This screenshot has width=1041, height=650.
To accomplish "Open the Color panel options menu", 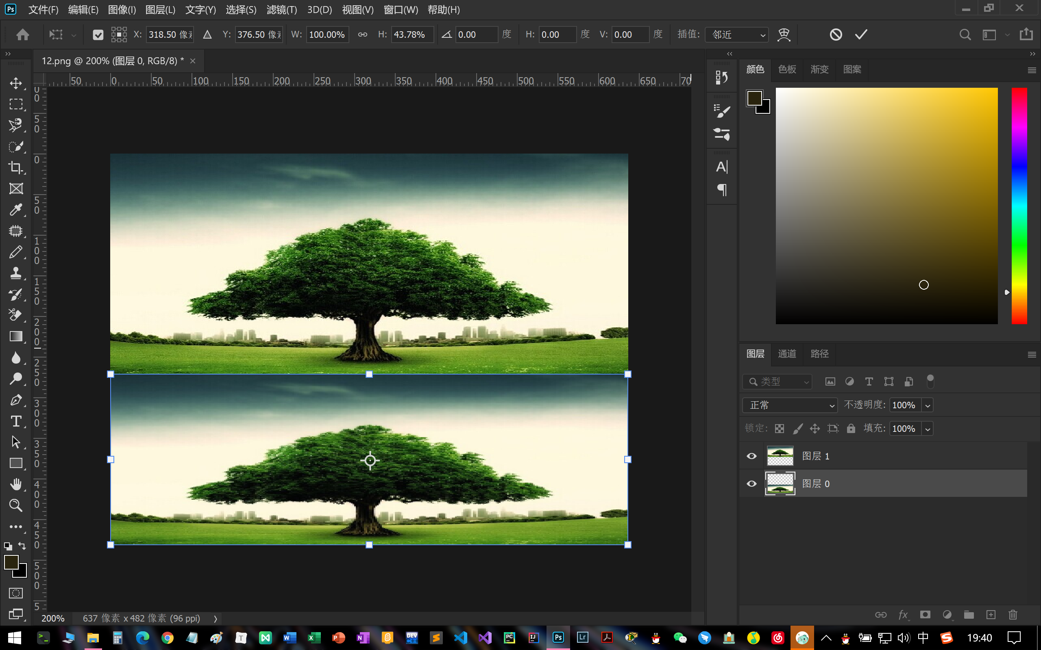I will [1032, 70].
